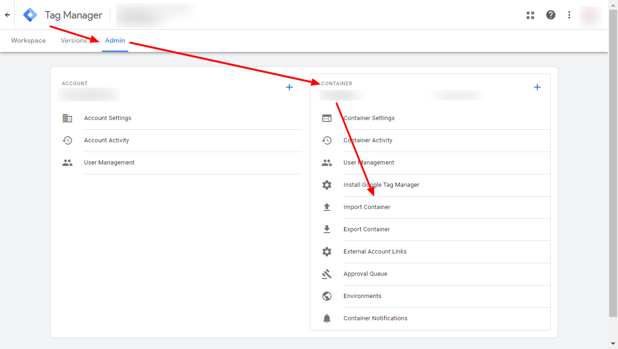Open External Account Links
The height and width of the screenshot is (349, 618).
pos(375,252)
